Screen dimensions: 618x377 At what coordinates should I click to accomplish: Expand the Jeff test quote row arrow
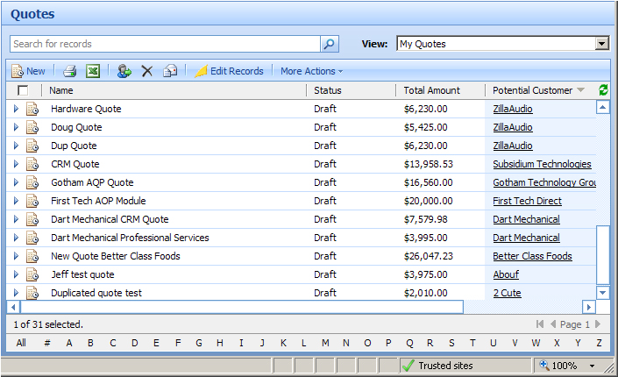[15, 274]
